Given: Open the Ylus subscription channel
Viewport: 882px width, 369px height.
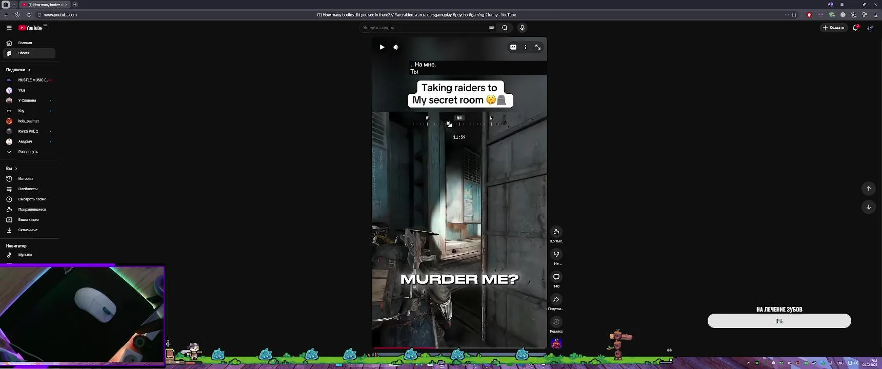Looking at the screenshot, I should [29, 90].
